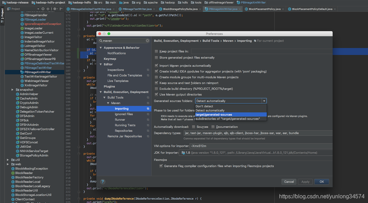Toggle Generate Flex compiler configuration files checkbox
Viewport: 368px width, 203px height.
point(161,166)
